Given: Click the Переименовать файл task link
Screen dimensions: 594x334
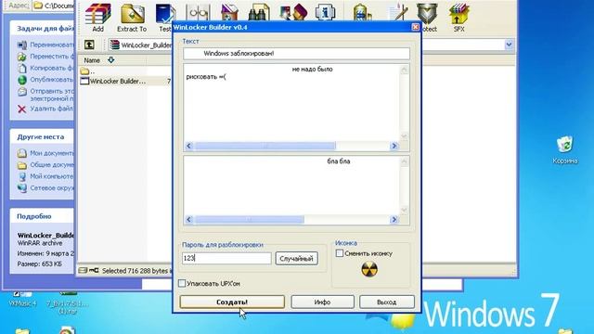Looking at the screenshot, I should coord(52,45).
